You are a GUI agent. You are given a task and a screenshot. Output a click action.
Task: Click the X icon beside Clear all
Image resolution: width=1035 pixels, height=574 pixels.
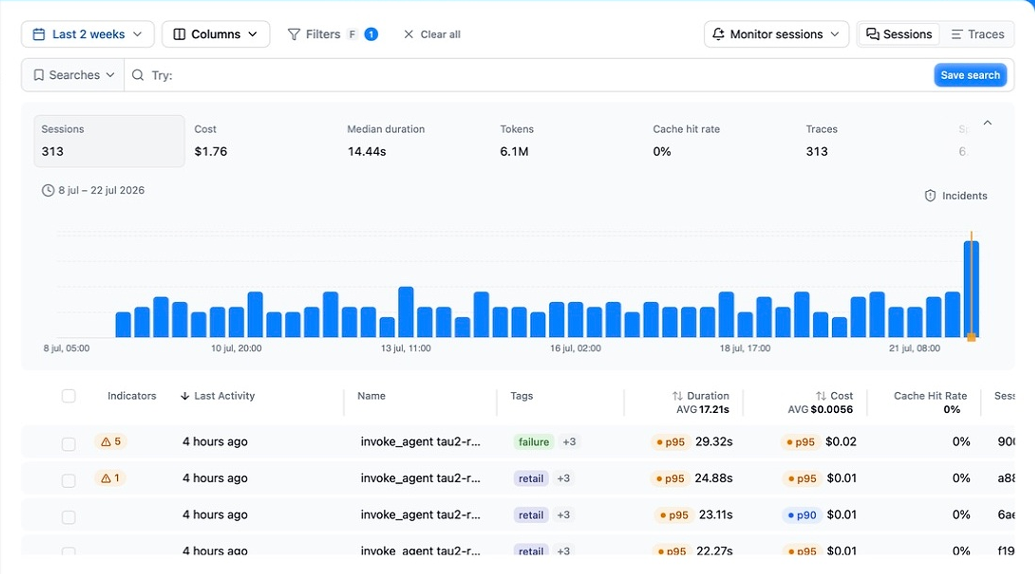[408, 34]
